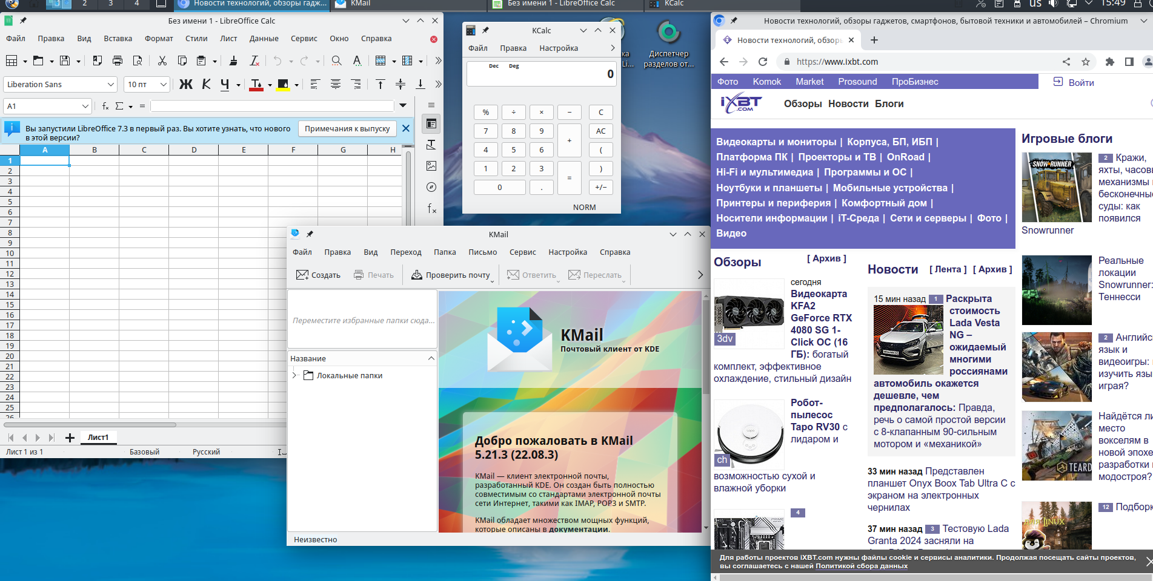Click the Formula equals sign icon
1153x581 pixels.
click(x=142, y=106)
